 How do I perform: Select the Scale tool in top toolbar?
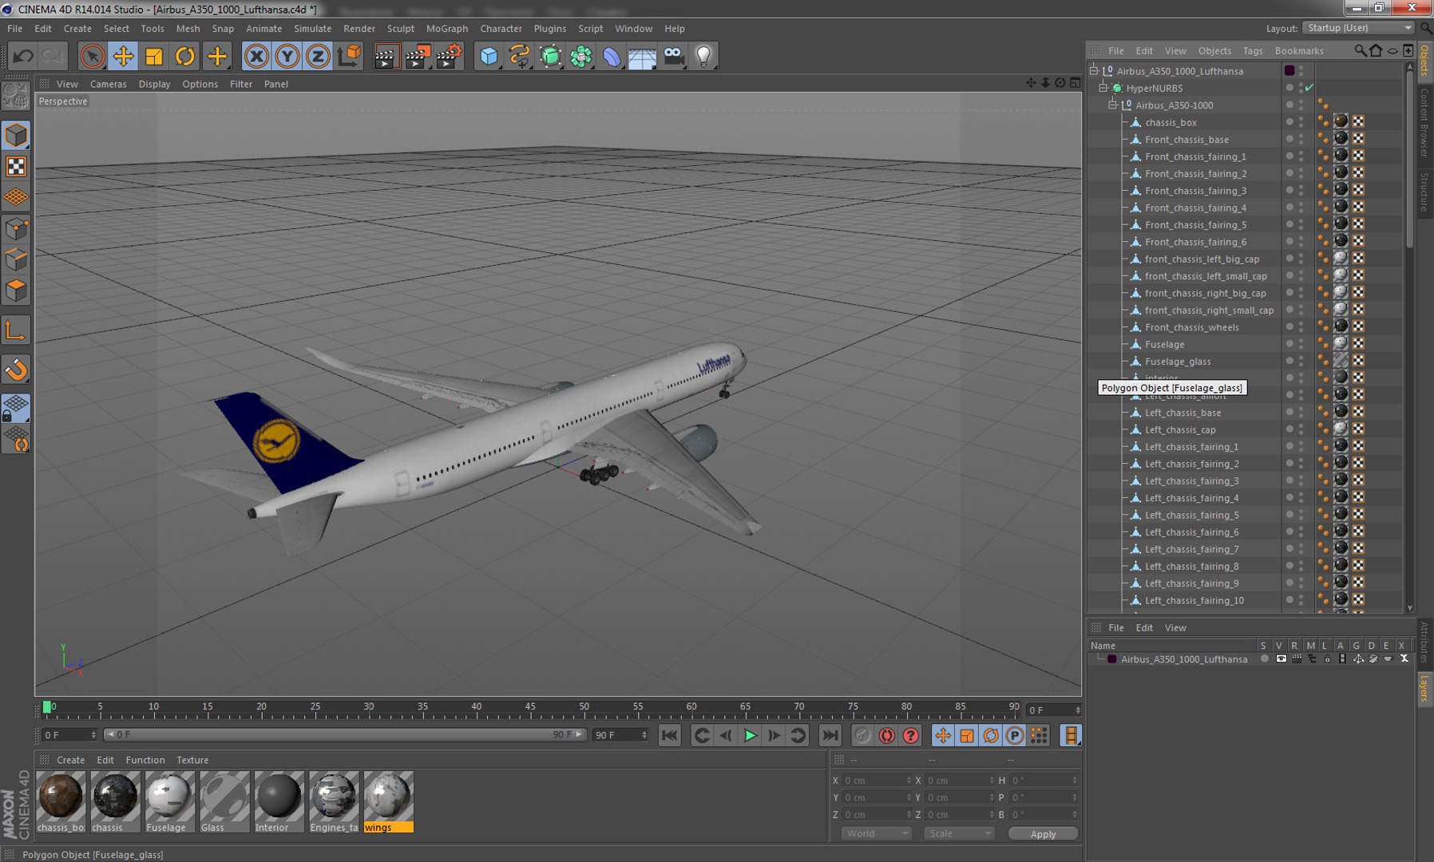(x=153, y=56)
